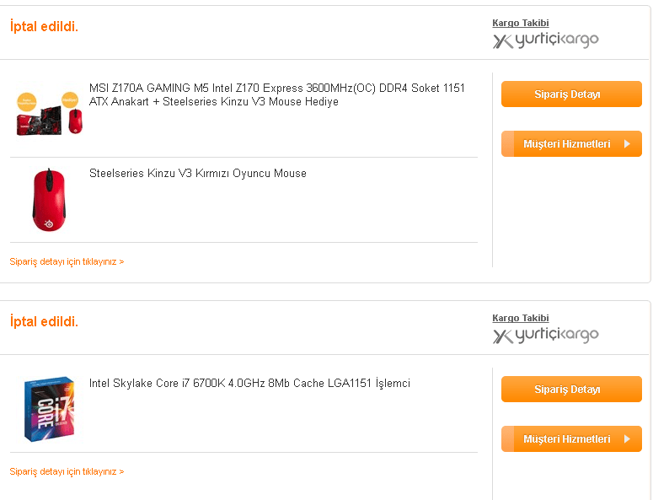The width and height of the screenshot is (653, 500).
Task: Follow "Sipariş detayı için tıklayınız" link under the Steelseries mouse
Action: 67,261
